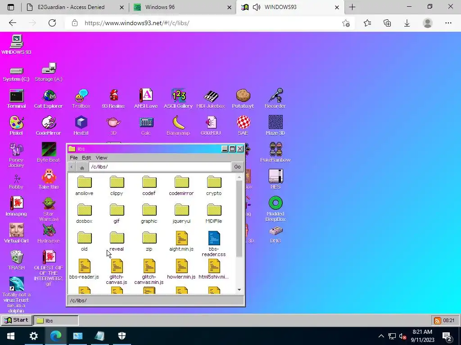Open the codemirror folder
Screen dimensions: 461x345
tap(181, 186)
